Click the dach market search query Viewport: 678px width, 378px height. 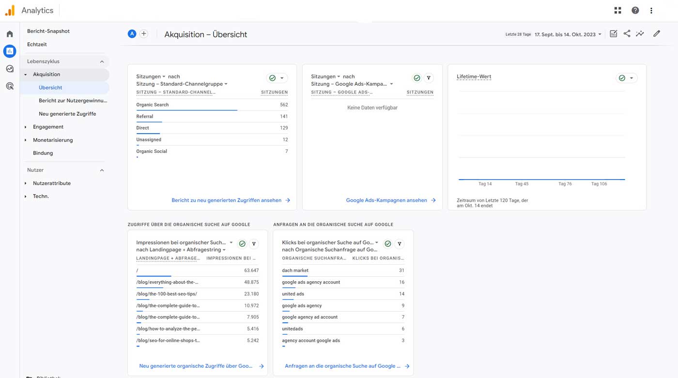coord(295,271)
